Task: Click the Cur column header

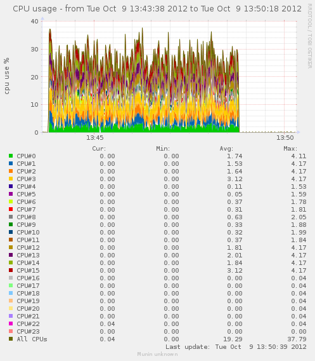Action: [99, 149]
